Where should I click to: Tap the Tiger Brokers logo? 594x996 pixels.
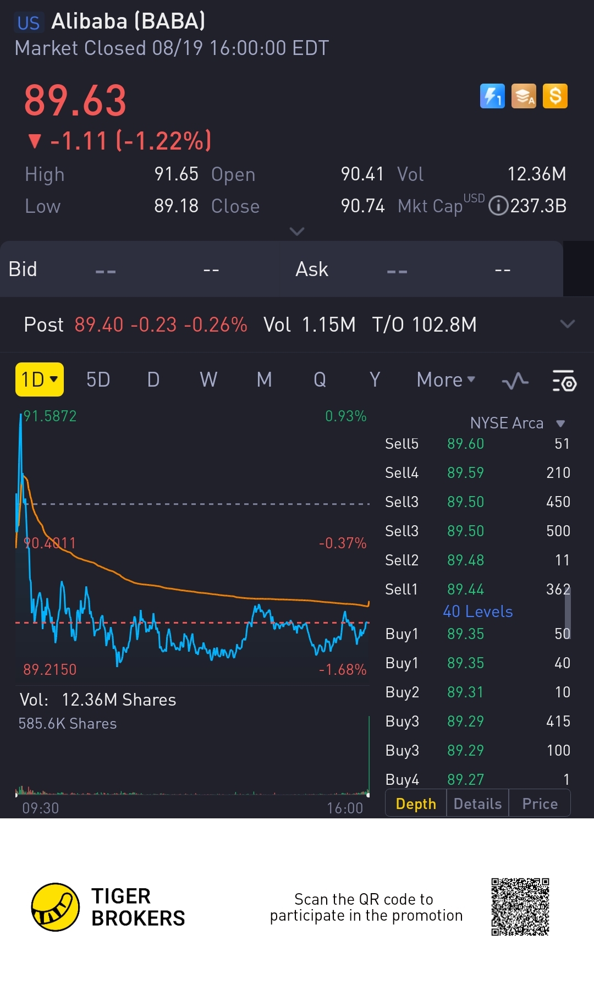coord(108,907)
